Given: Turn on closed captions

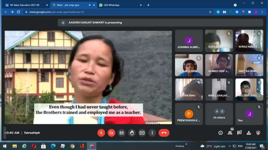Looking at the screenshot, I should coord(121,133).
